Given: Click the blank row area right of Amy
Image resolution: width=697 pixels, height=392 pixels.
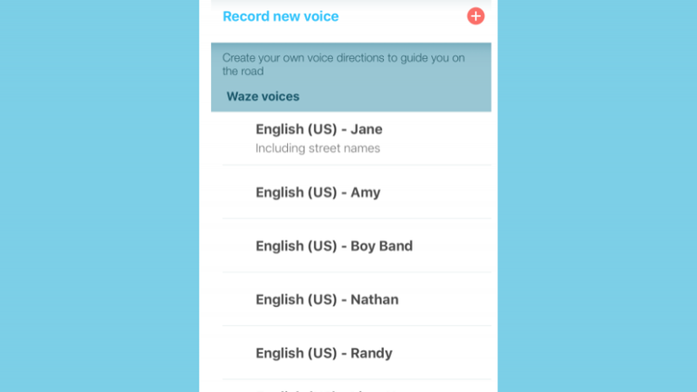Looking at the screenshot, I should click(x=444, y=192).
